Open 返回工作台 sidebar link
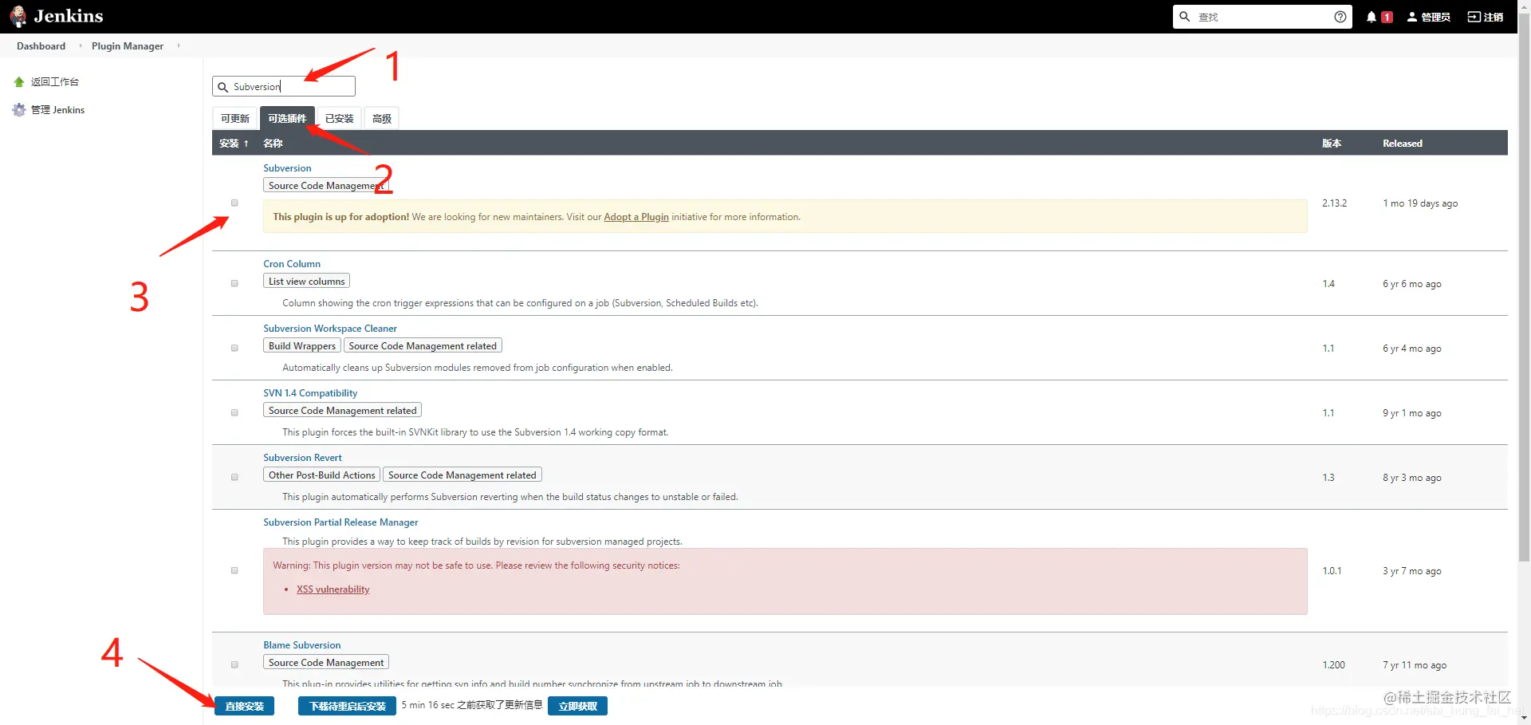Viewport: 1531px width, 725px height. (54, 82)
